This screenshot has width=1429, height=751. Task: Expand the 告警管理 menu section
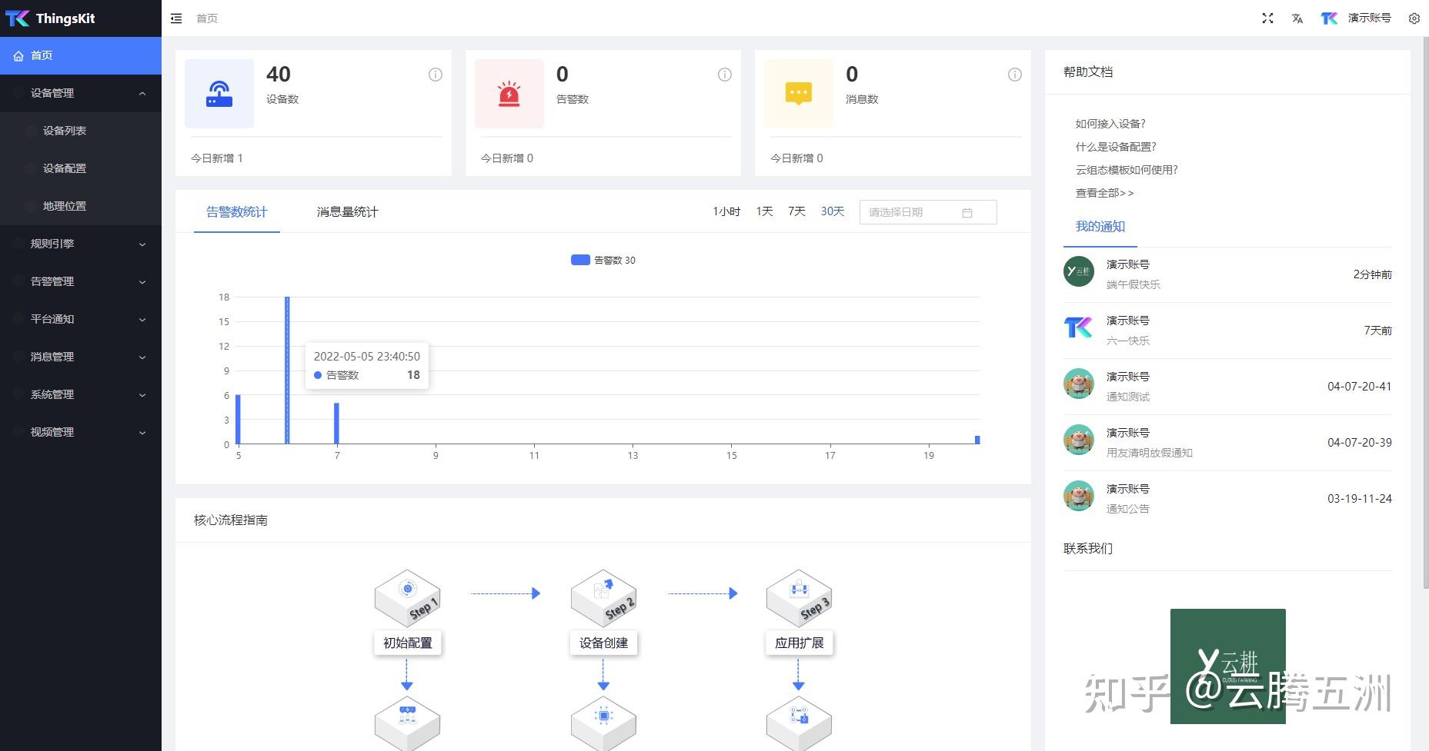(51, 281)
